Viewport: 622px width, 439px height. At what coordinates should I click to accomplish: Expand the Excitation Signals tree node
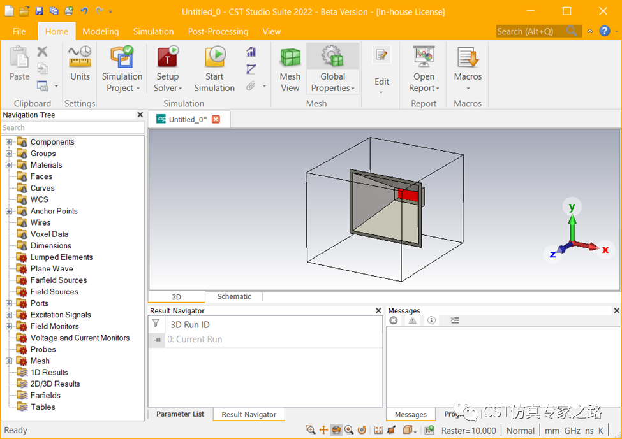[x=9, y=315]
